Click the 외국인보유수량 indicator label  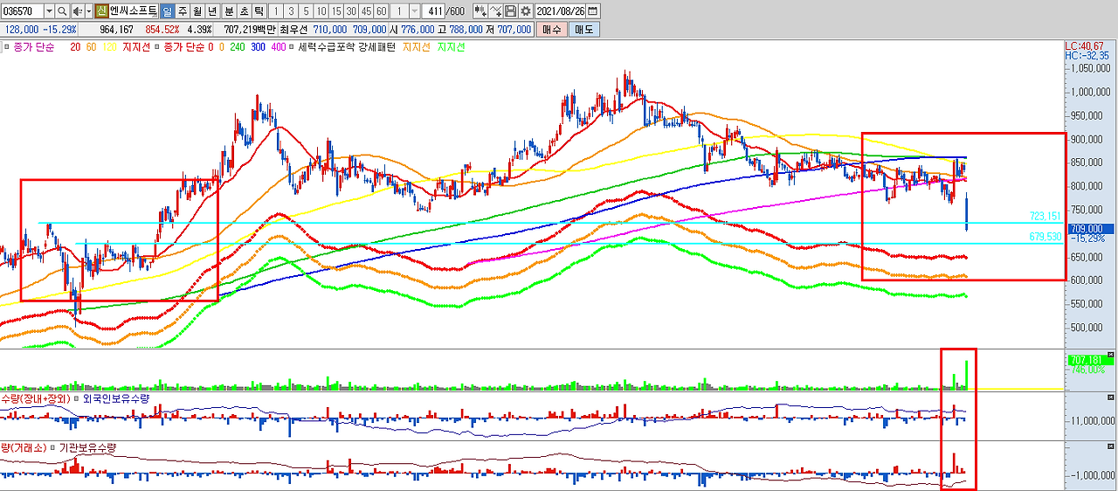116,398
